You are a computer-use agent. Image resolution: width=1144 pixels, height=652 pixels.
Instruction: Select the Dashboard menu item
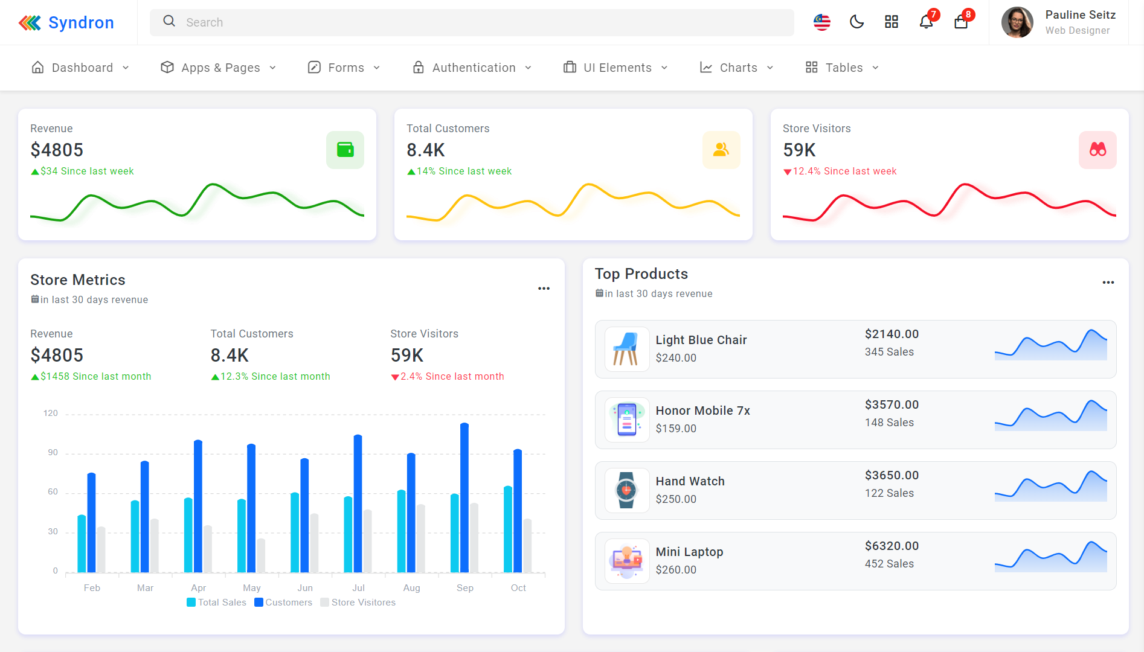pyautogui.click(x=80, y=68)
